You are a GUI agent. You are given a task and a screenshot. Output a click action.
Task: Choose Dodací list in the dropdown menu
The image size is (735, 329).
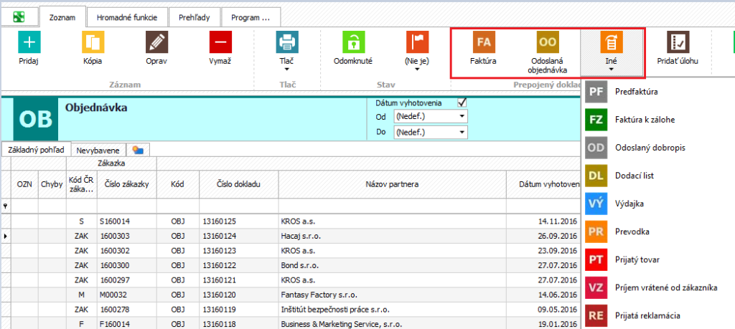tap(634, 176)
